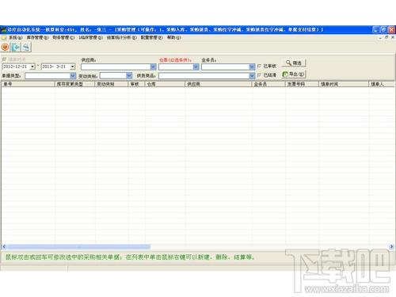The height and width of the screenshot is (297, 396).
Task: Expand the 业务员 combo box
Action: point(252,67)
